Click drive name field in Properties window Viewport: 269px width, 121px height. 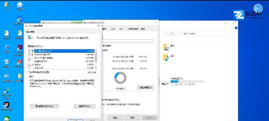[128, 37]
